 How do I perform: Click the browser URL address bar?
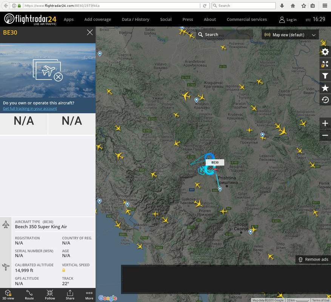click(x=112, y=6)
